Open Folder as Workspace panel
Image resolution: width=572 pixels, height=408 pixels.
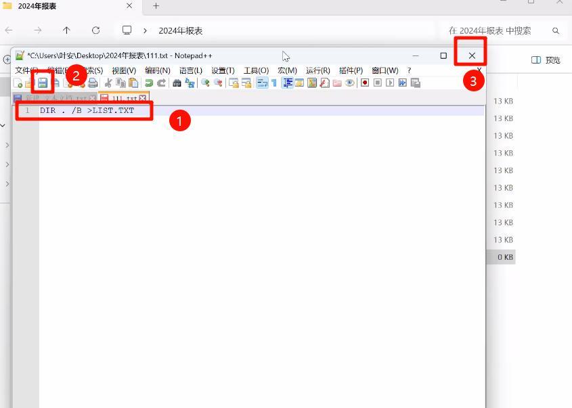click(x=337, y=83)
